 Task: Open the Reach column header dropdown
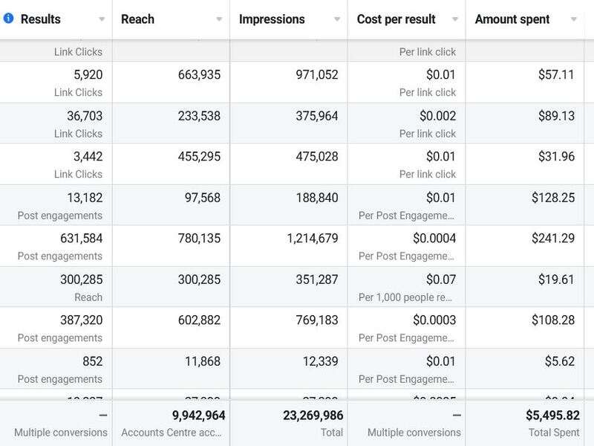218,19
